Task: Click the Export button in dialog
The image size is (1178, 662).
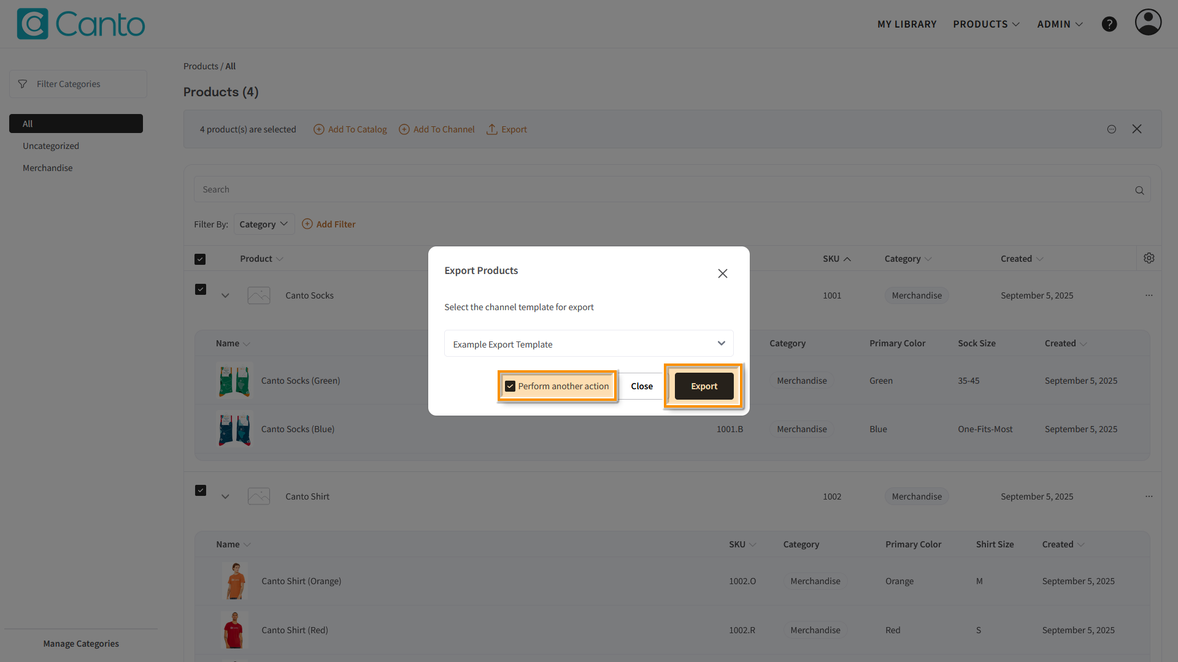Action: (704, 386)
